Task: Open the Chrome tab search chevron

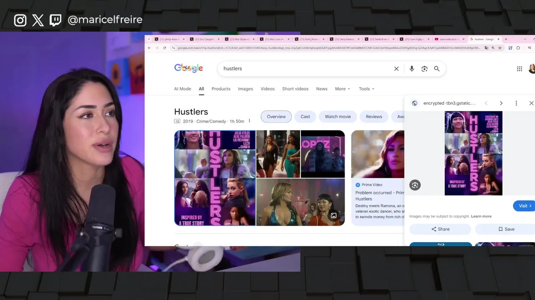Action: (x=149, y=39)
